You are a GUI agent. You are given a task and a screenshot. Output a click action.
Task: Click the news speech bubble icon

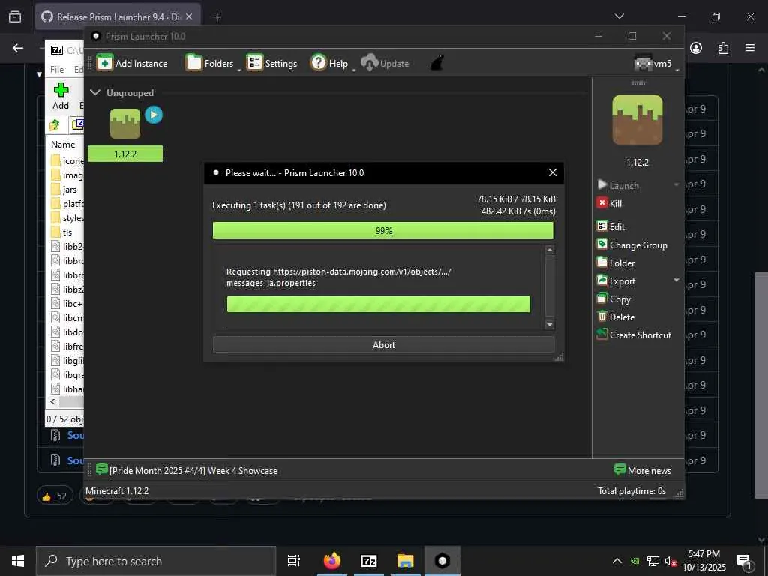pyautogui.click(x=102, y=469)
